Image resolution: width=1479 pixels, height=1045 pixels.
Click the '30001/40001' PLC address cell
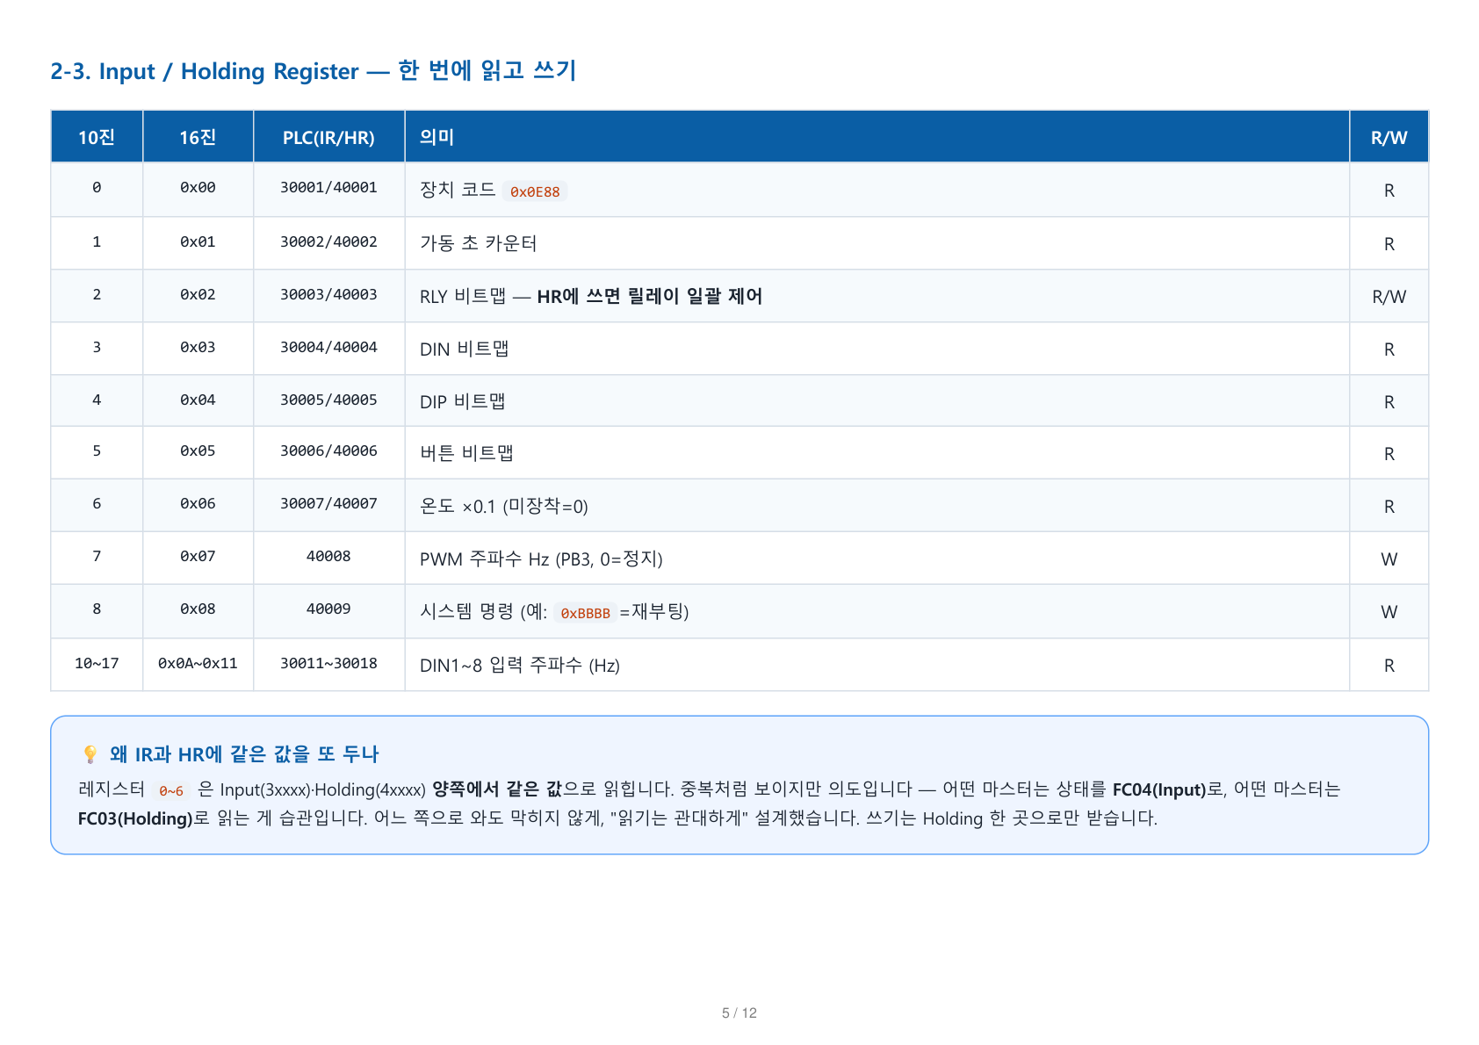[x=328, y=188]
